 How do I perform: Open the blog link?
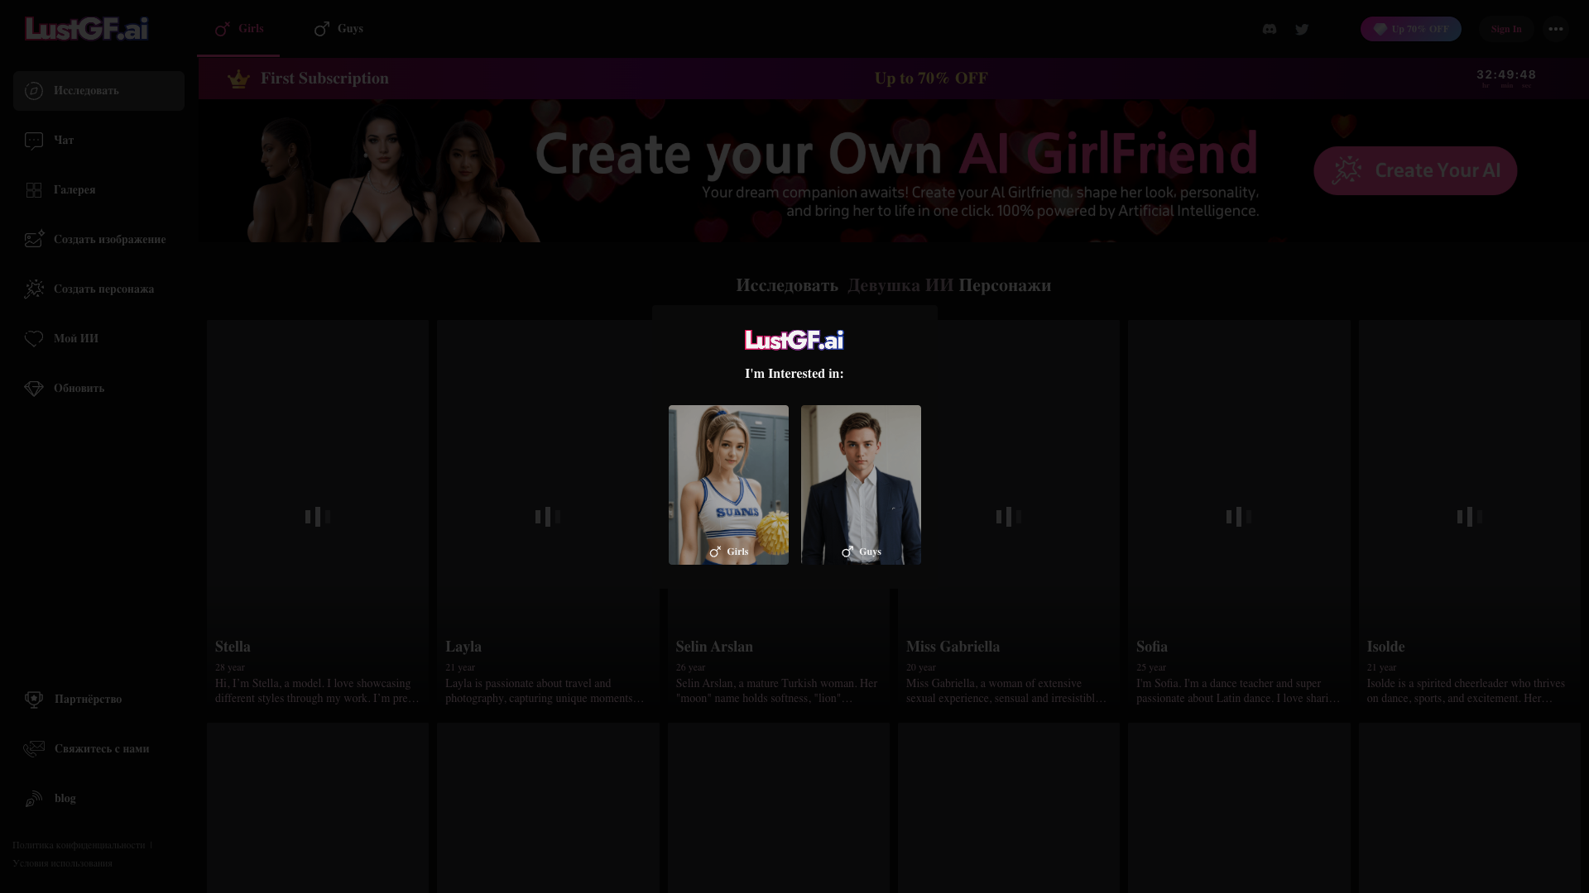click(x=98, y=799)
